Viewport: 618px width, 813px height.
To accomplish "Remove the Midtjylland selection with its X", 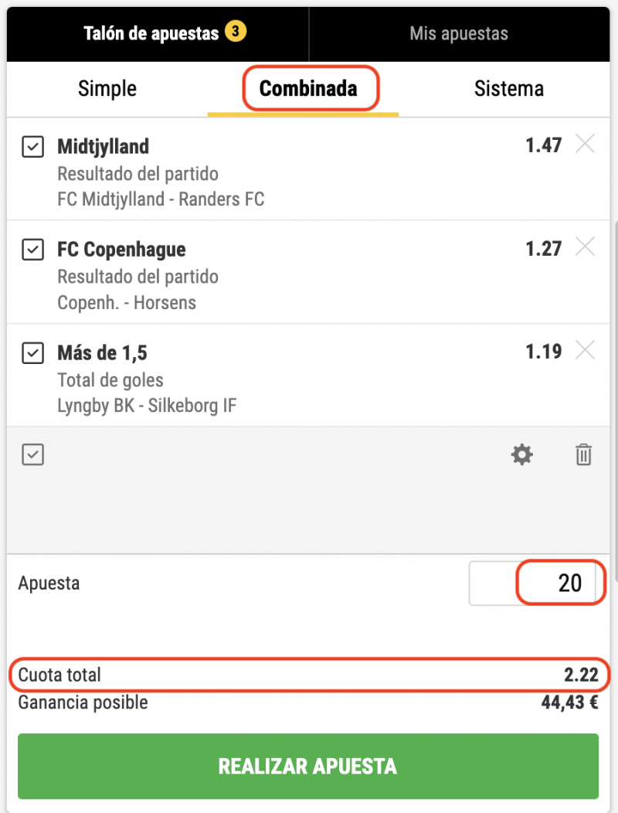I will (585, 145).
